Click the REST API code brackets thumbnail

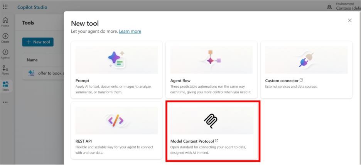pyautogui.click(x=116, y=120)
